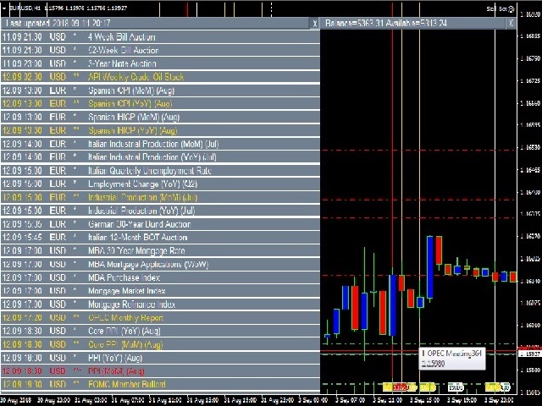Screen dimensions: 542x406
Task: Click the '3 Sep 11:00' time axis label
Action: tap(386, 401)
